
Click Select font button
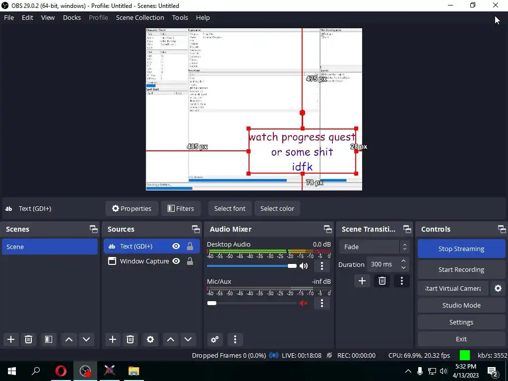[230, 208]
